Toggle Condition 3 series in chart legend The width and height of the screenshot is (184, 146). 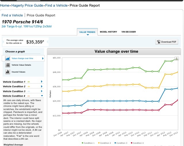pos(121,143)
